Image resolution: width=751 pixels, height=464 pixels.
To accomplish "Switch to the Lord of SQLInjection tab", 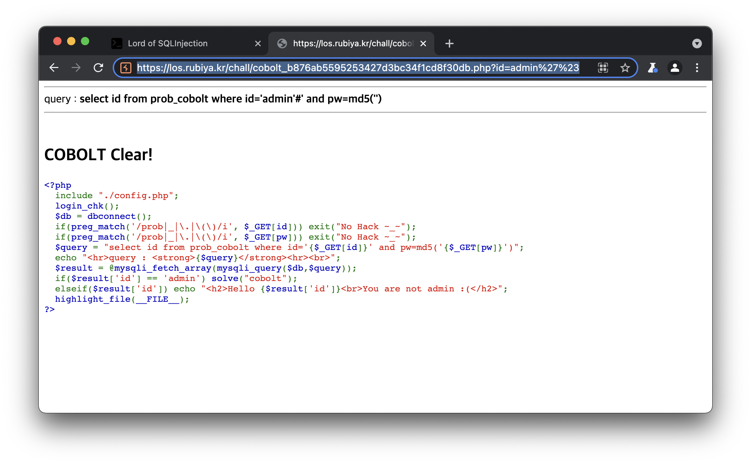I will pyautogui.click(x=168, y=43).
